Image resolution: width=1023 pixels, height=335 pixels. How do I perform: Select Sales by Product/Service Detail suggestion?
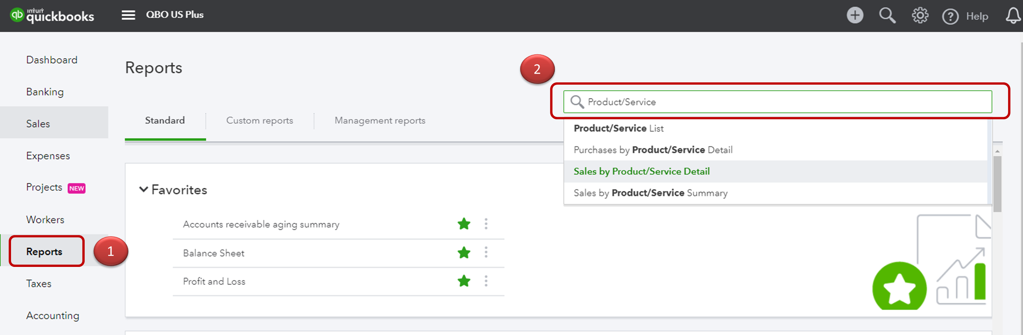[775, 171]
